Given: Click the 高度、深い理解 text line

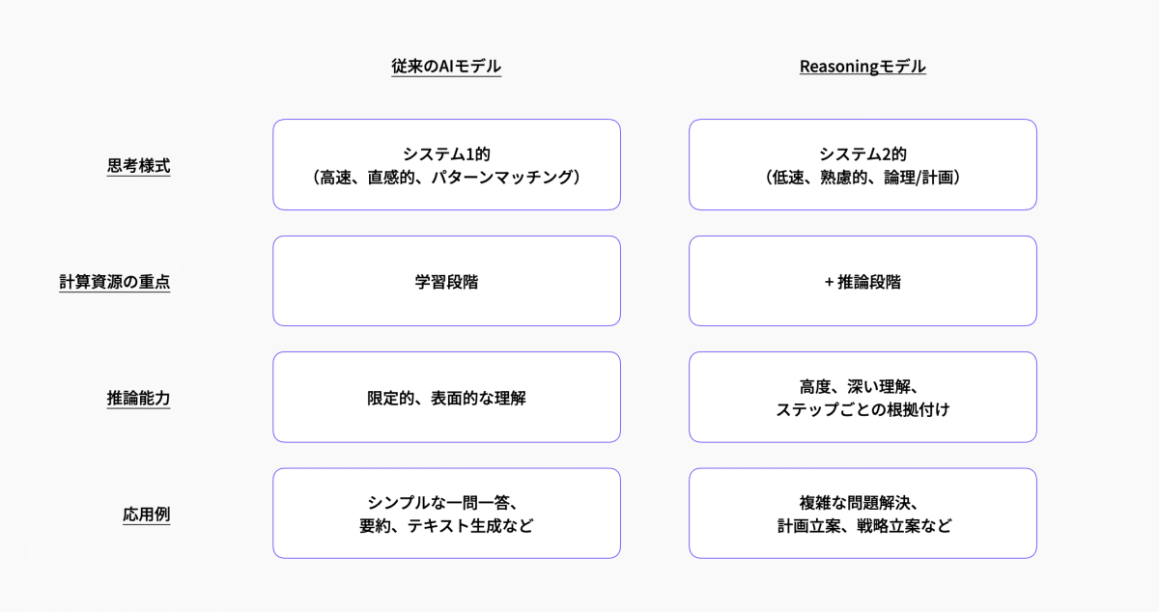Looking at the screenshot, I should [x=862, y=386].
